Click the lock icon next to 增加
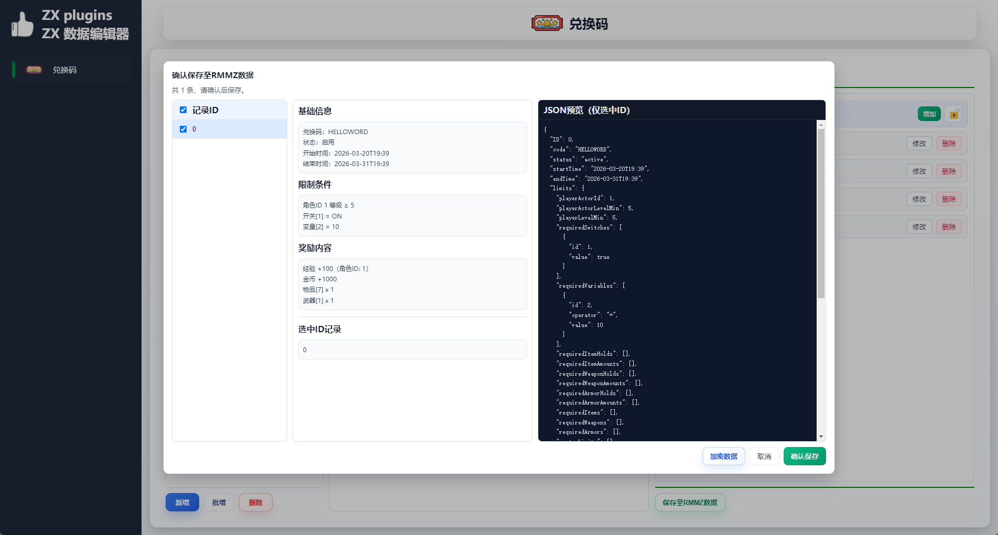Image resolution: width=998 pixels, height=535 pixels. click(954, 114)
